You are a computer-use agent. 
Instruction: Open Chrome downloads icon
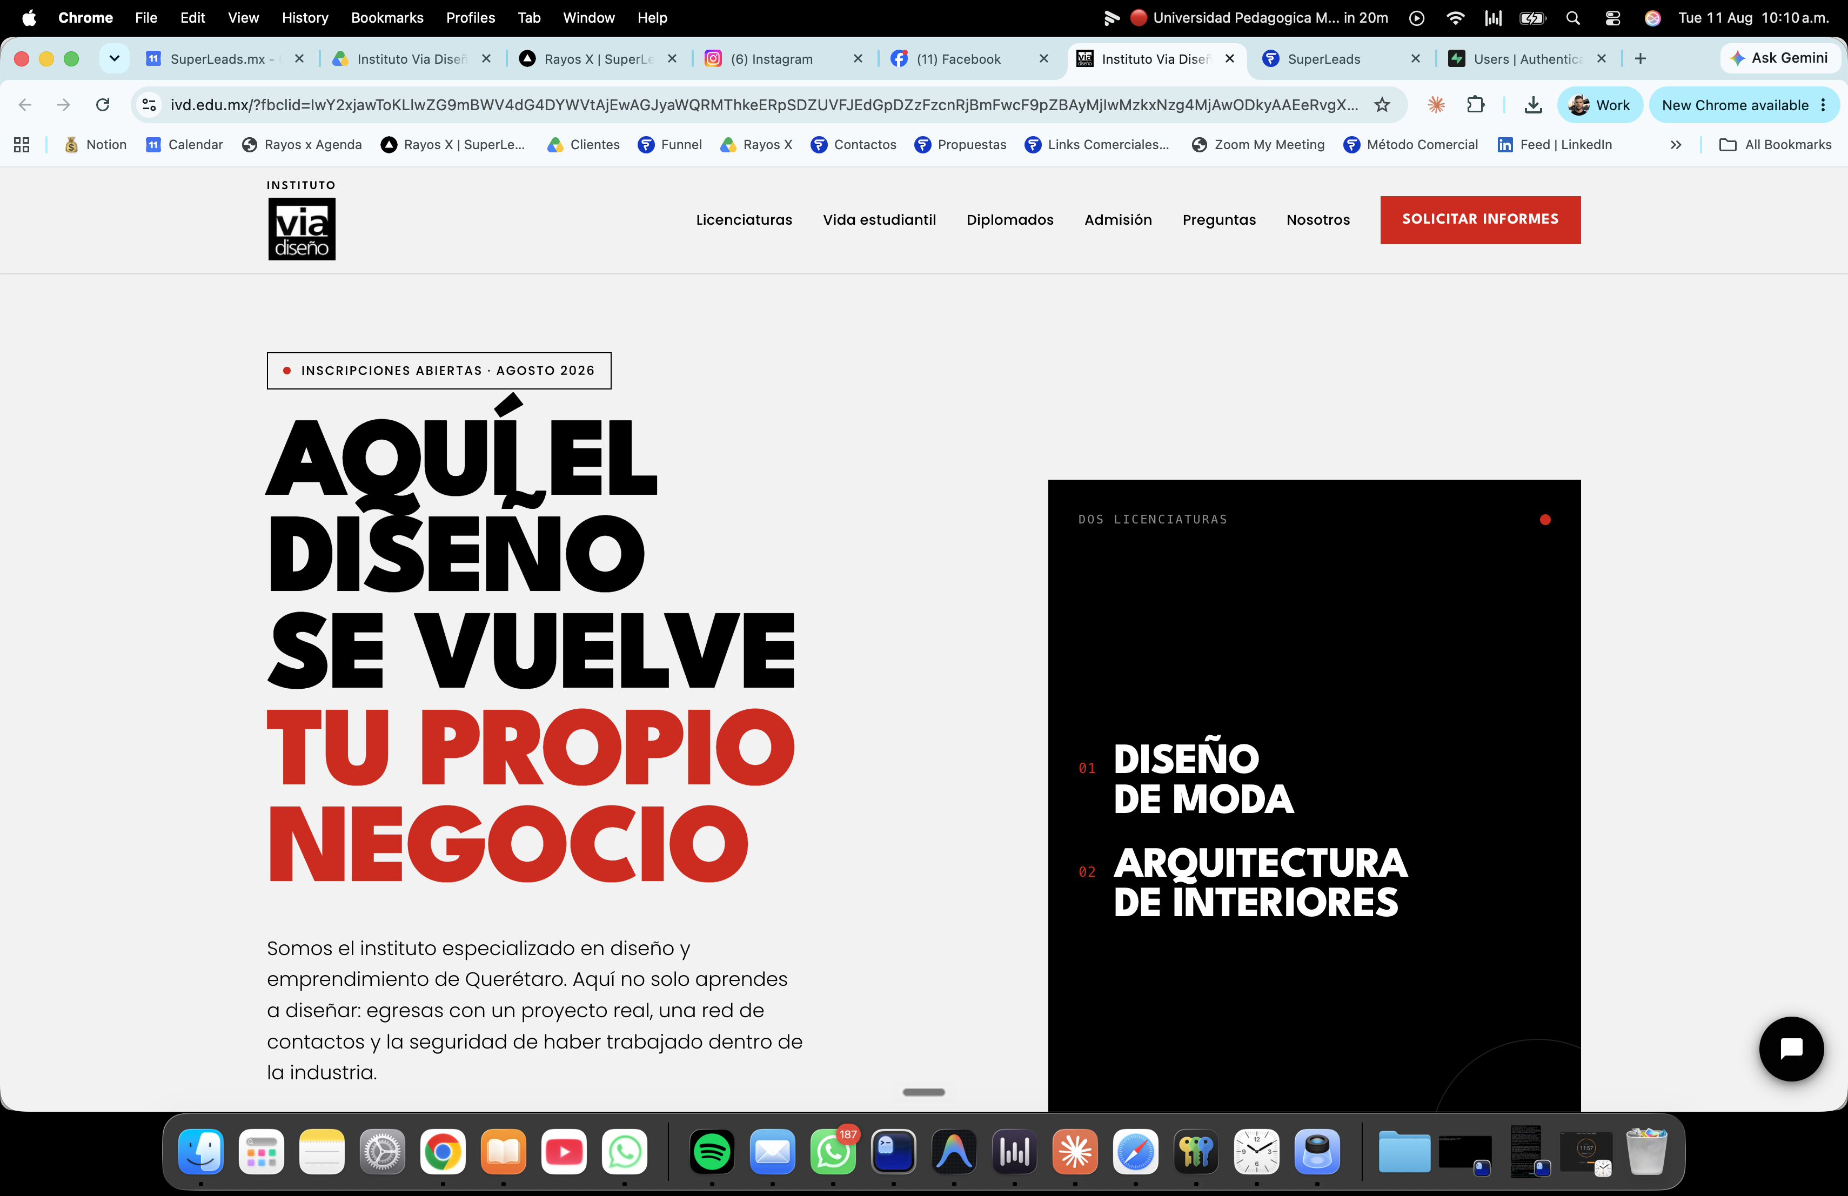[1533, 105]
